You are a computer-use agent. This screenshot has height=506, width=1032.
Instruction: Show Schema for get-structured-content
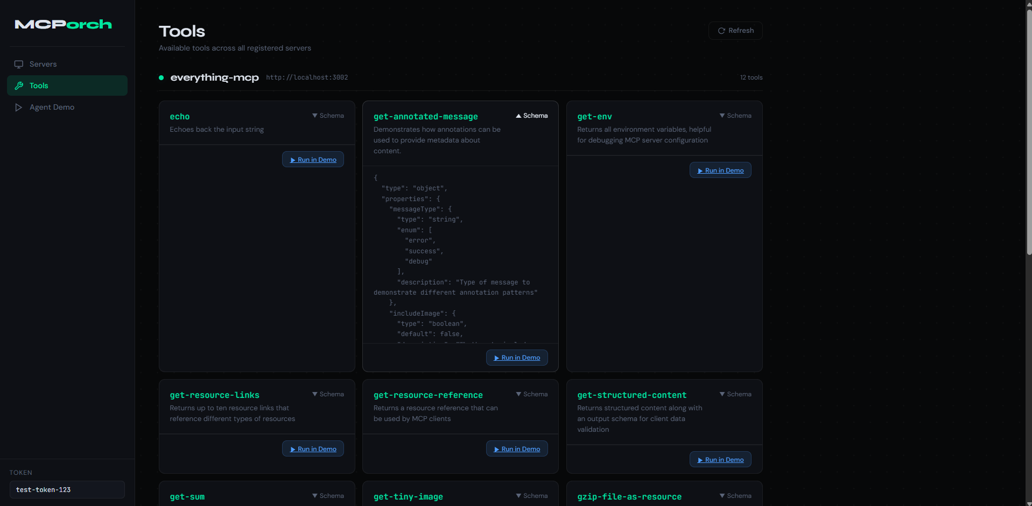tap(735, 394)
